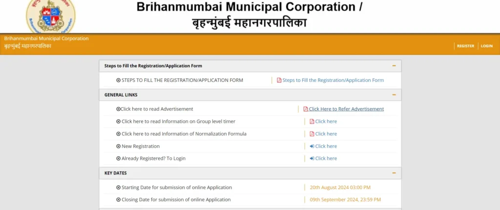Click PDF icon next to Refer Advertisement
This screenshot has width=500, height=210.
pyautogui.click(x=306, y=109)
